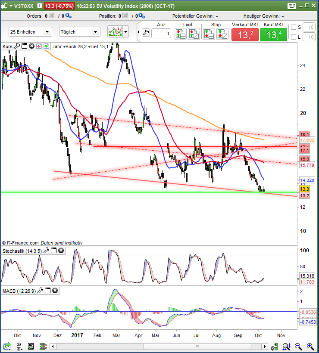Move Kurs panel down with red arrow
Image resolution: width=319 pixels, height=353 pixels.
pos(39,46)
